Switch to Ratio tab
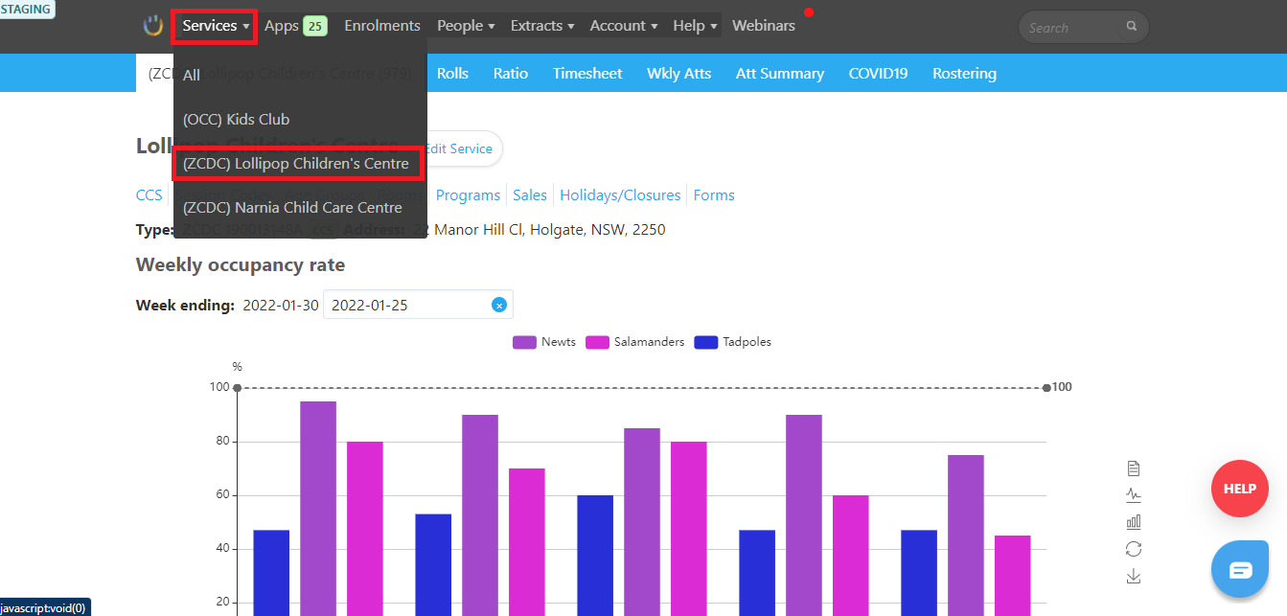1287x616 pixels. [511, 73]
